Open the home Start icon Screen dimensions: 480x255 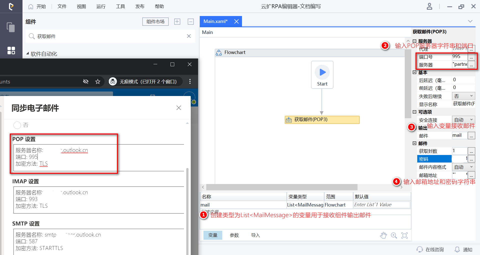pyautogui.click(x=31, y=6)
